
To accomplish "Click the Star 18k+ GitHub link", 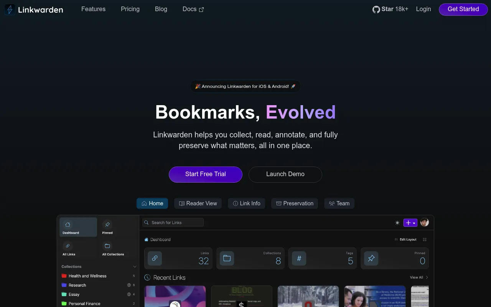I will (x=390, y=9).
